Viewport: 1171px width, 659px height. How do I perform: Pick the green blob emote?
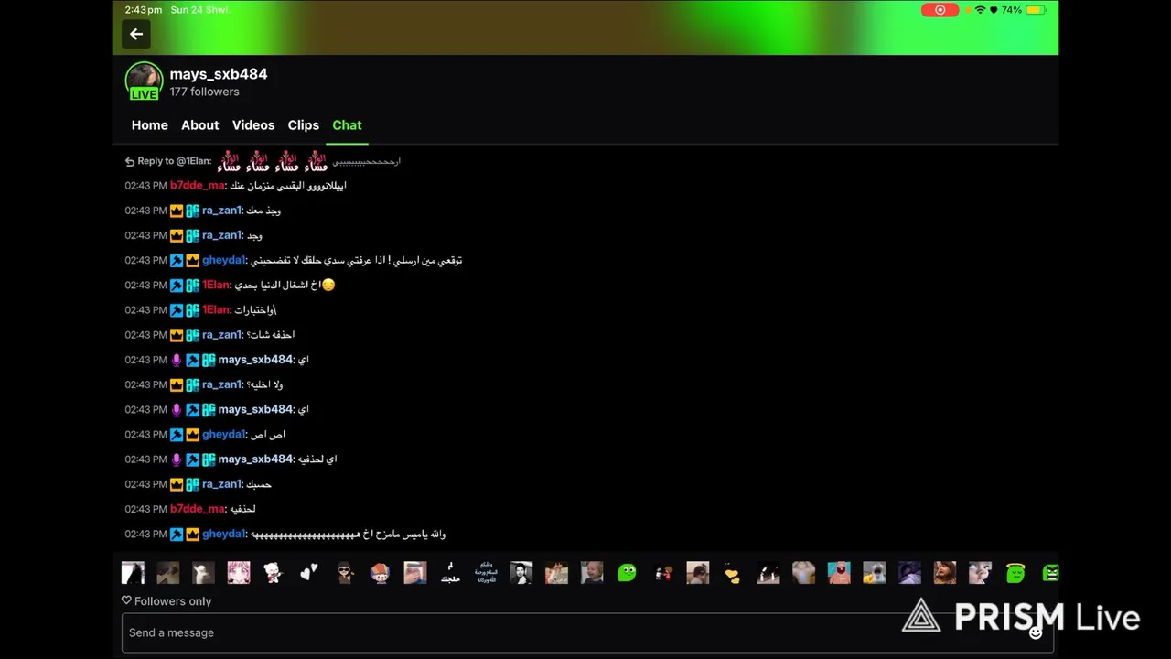click(627, 573)
